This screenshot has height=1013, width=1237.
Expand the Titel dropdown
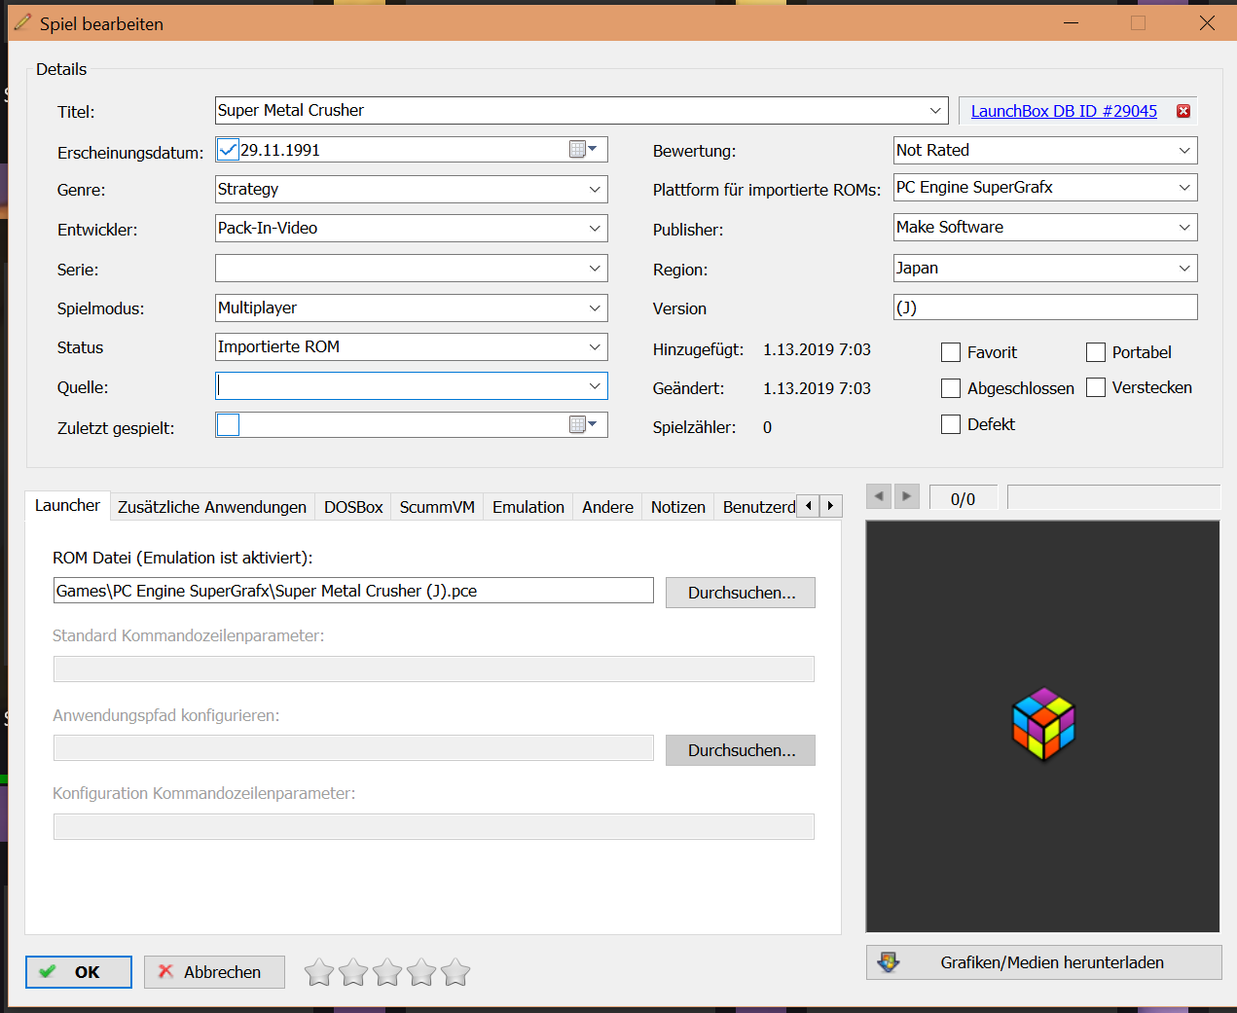coord(935,110)
